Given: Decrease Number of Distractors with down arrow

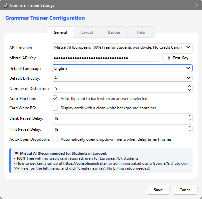Looking at the screenshot, I should pos(189,90).
